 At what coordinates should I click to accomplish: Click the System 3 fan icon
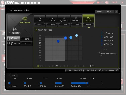(88, 18)
